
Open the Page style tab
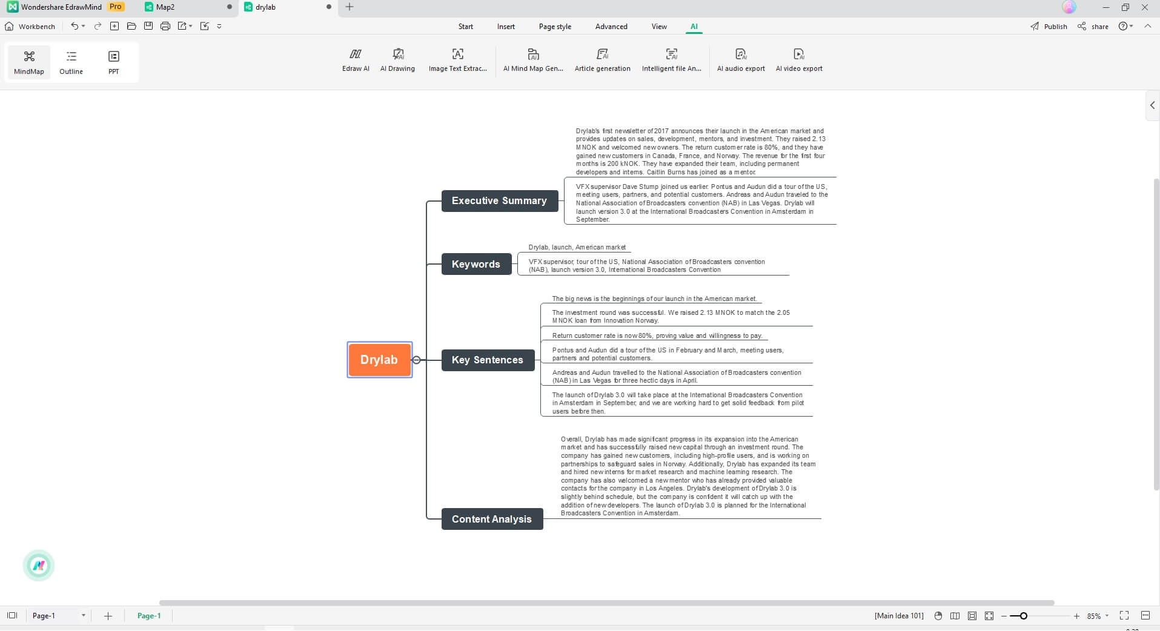pos(555,27)
